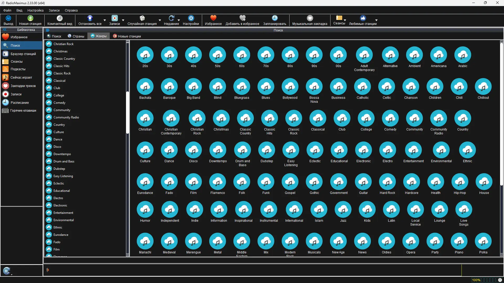Open the Jazz genre icon
The image size is (504, 283).
(343, 210)
